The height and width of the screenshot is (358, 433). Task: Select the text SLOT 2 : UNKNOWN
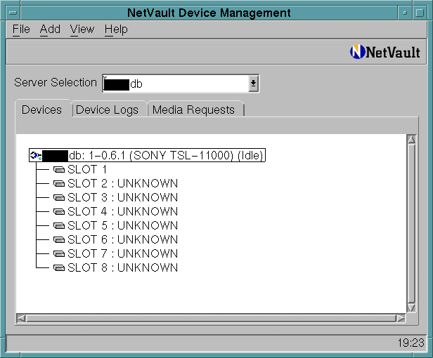click(x=122, y=183)
